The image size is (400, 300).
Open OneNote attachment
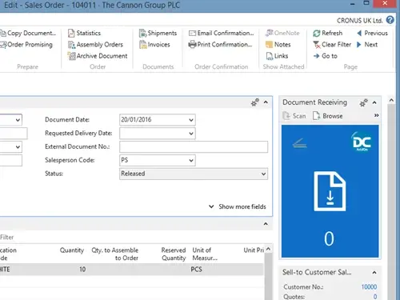(282, 33)
